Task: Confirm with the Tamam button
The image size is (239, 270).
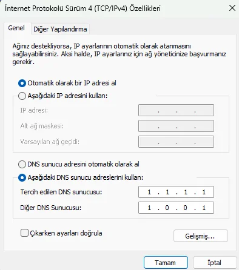Action: point(166,263)
